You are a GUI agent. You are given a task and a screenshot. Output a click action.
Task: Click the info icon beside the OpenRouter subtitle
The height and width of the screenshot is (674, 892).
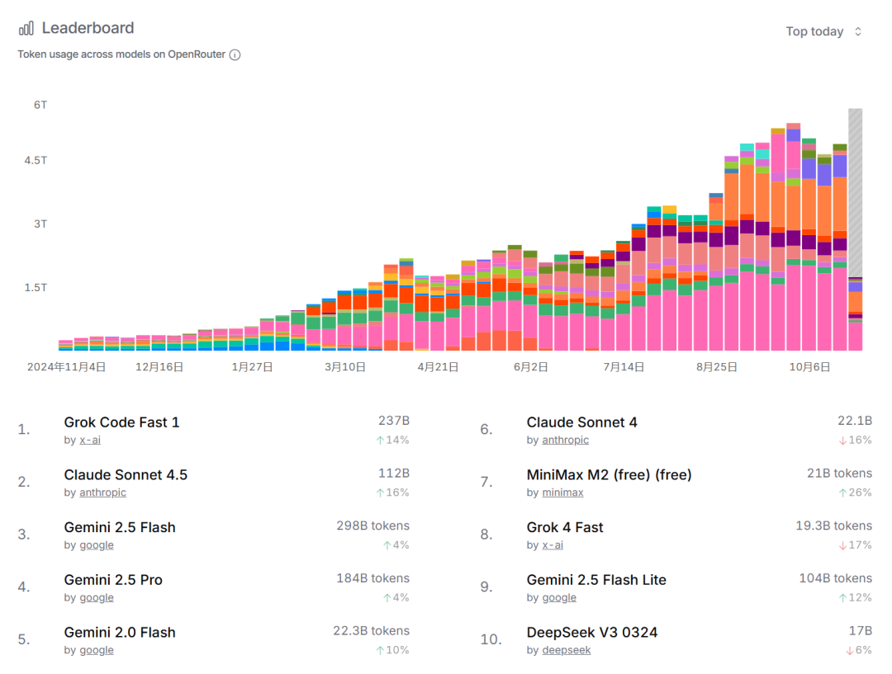[x=235, y=54]
